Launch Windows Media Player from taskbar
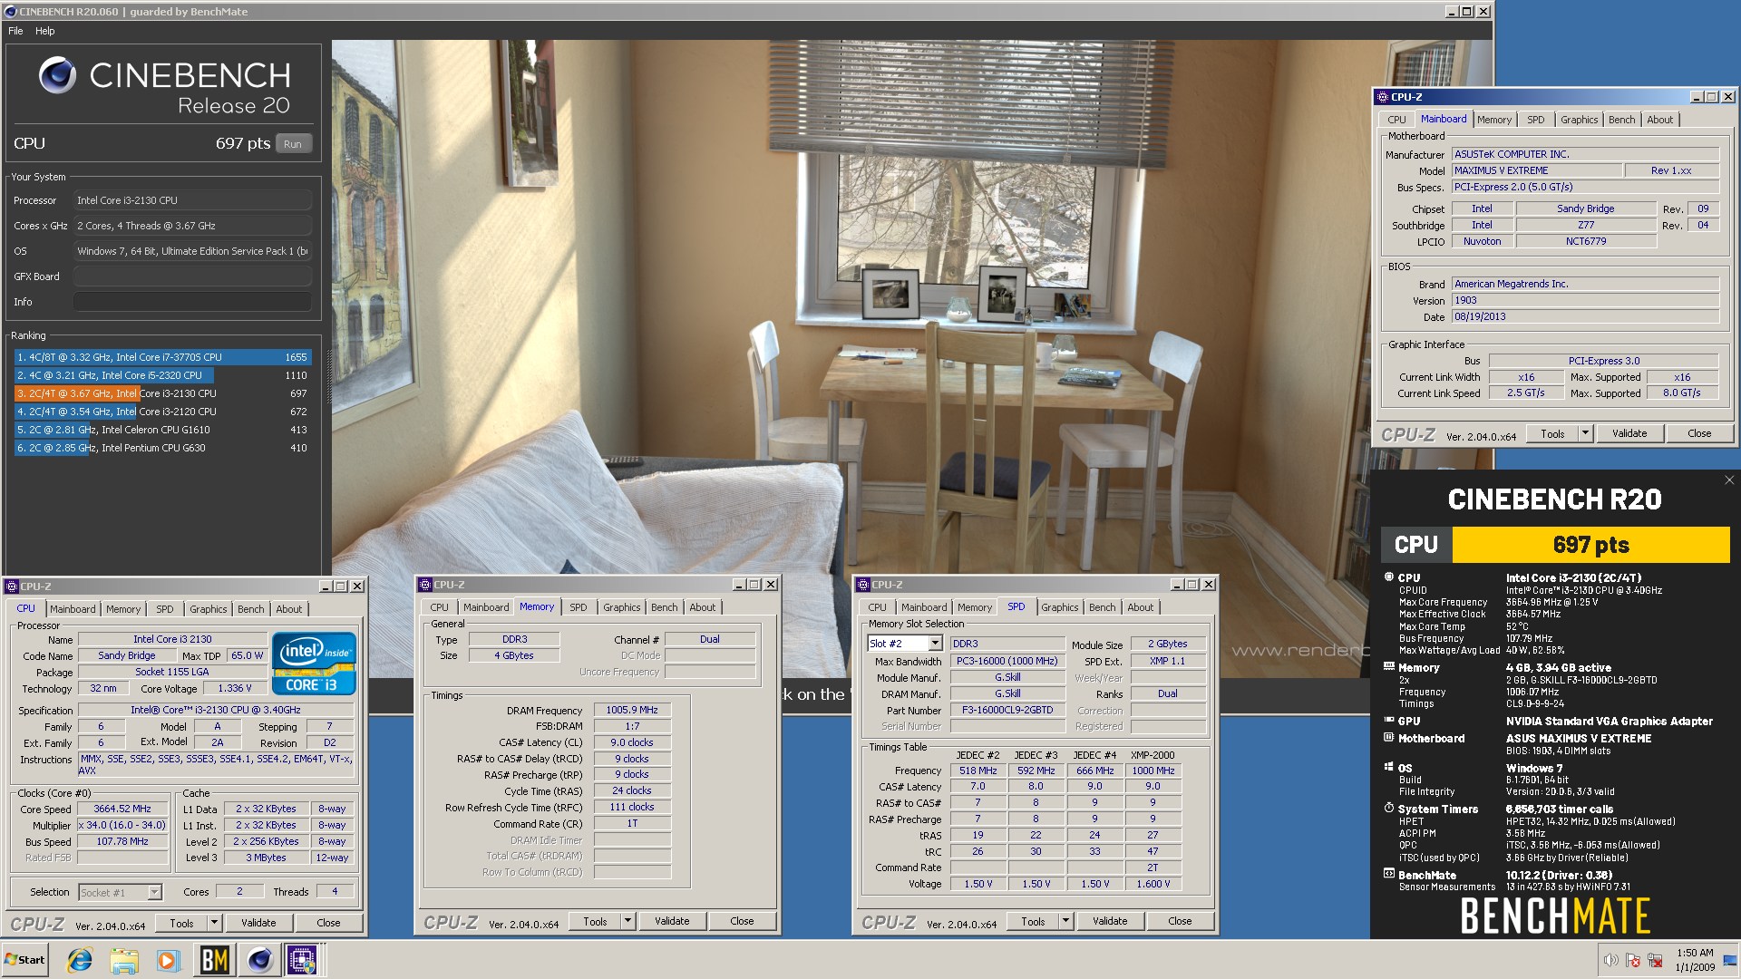The height and width of the screenshot is (979, 1741). point(168,960)
